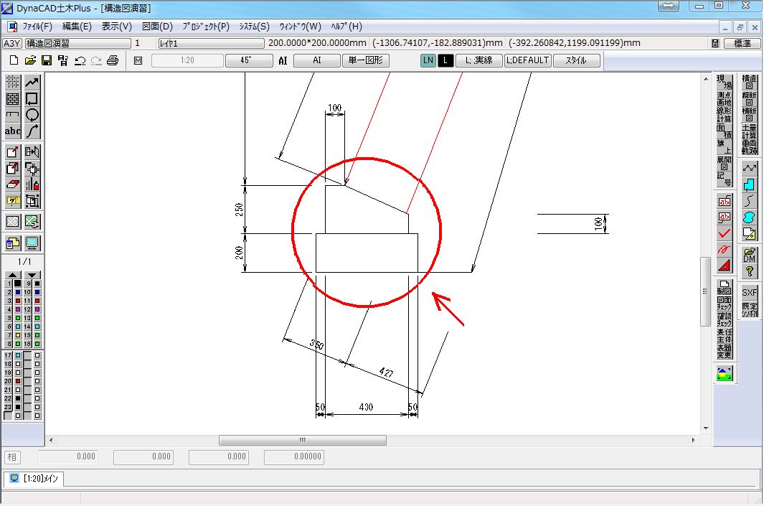Choose the copy object tool
764x506 pixels.
click(x=13, y=169)
